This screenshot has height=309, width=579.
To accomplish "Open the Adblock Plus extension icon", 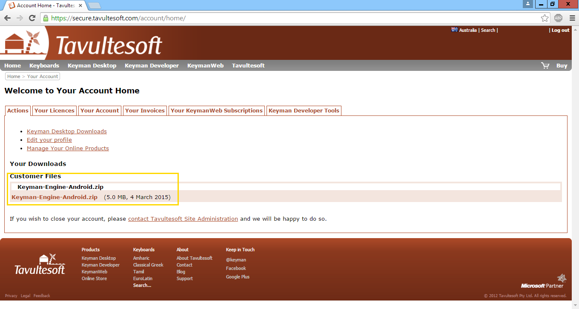I will click(x=558, y=18).
